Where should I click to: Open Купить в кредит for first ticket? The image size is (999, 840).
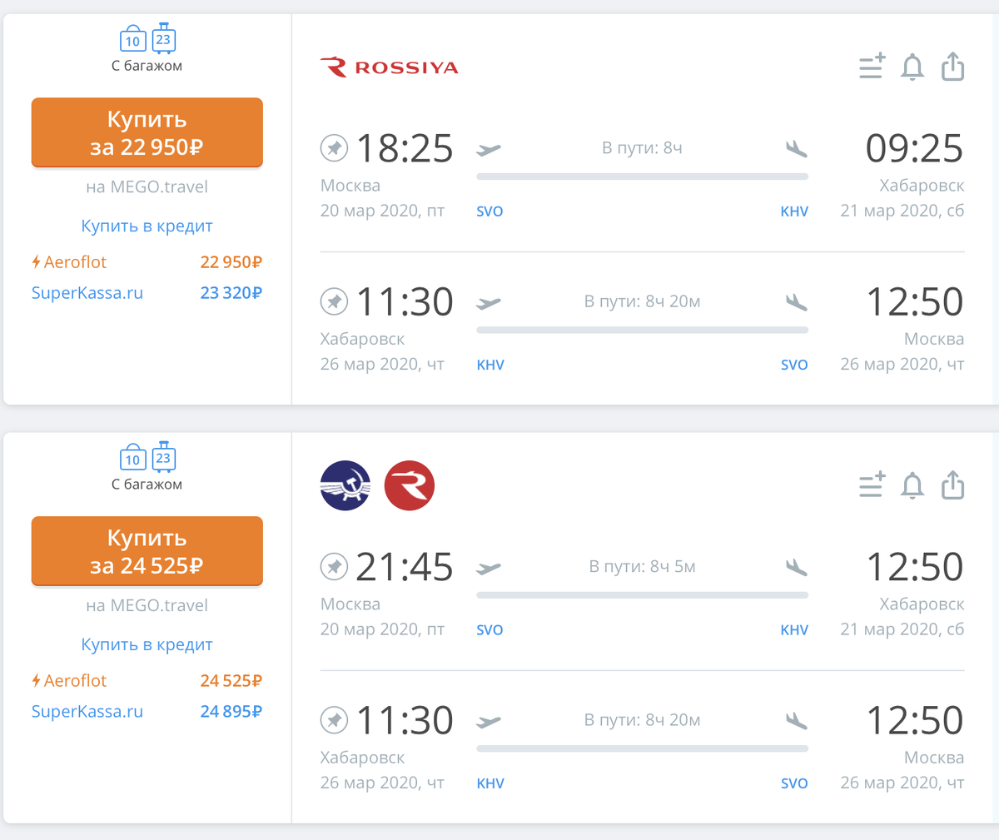click(x=147, y=226)
